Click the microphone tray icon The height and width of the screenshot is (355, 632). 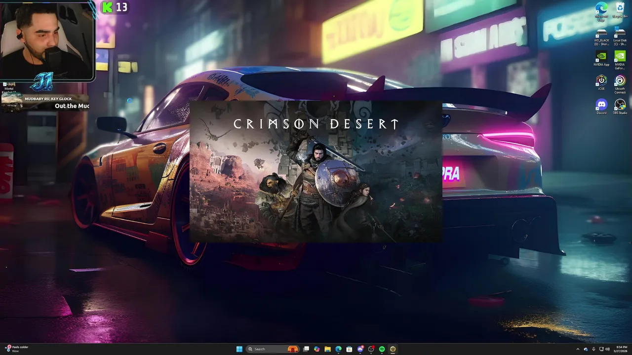point(593,349)
